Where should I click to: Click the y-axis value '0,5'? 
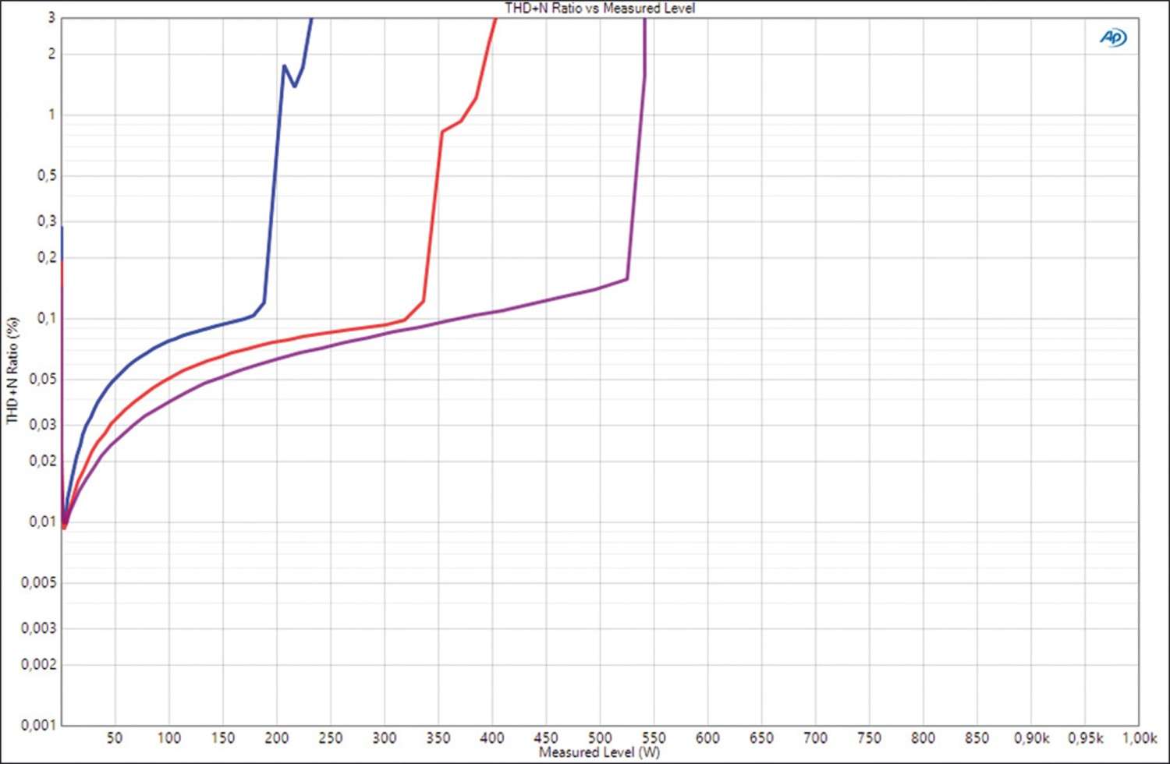click(47, 176)
